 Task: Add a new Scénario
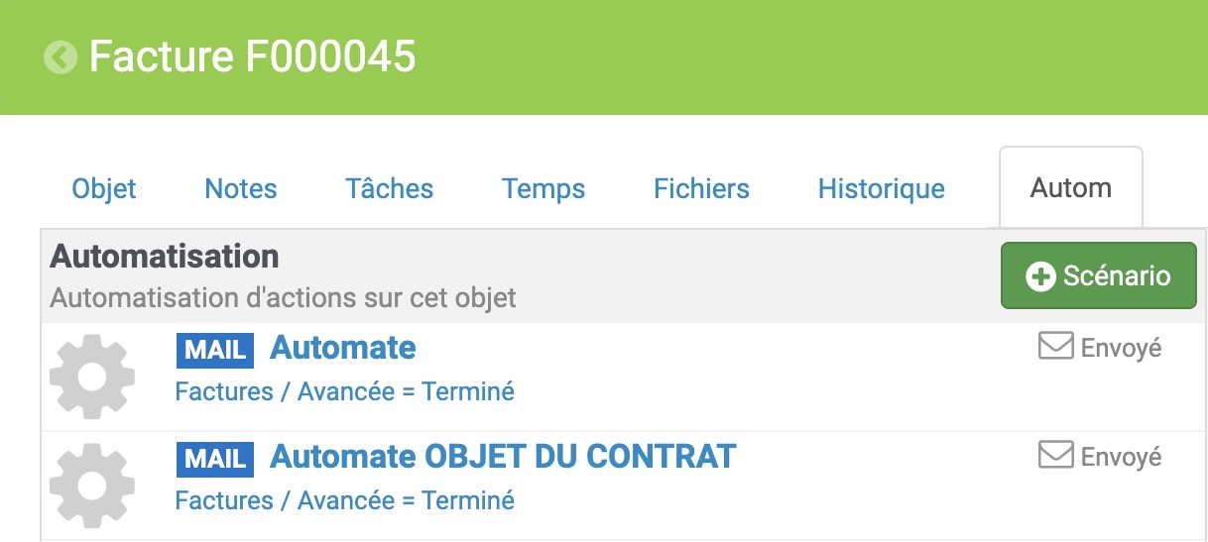[1099, 275]
